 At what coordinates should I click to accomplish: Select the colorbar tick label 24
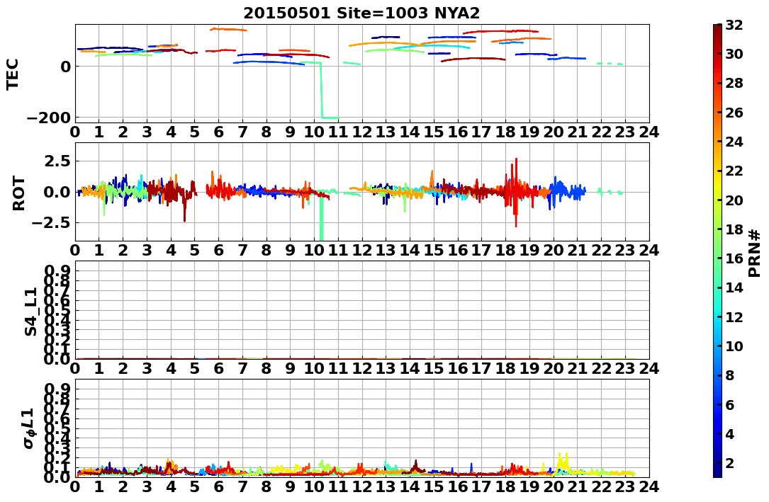tap(734, 142)
